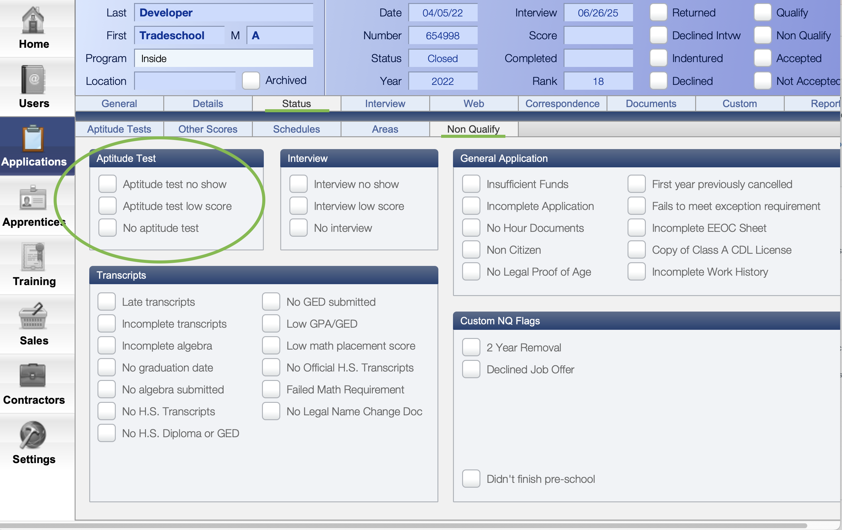Open the Apprentices ID badge icon

pyautogui.click(x=33, y=198)
